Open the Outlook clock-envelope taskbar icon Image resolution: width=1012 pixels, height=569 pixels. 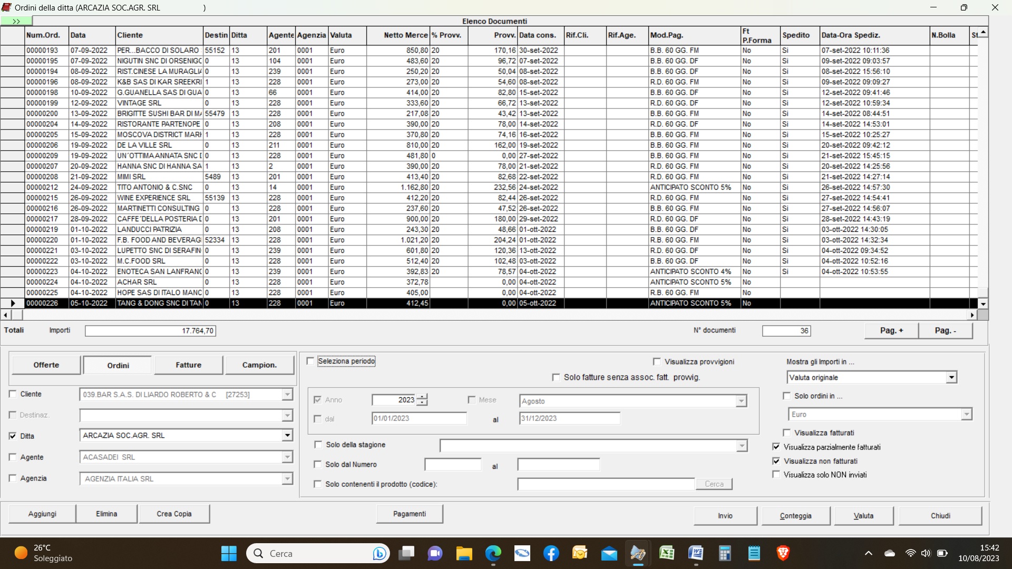point(580,553)
